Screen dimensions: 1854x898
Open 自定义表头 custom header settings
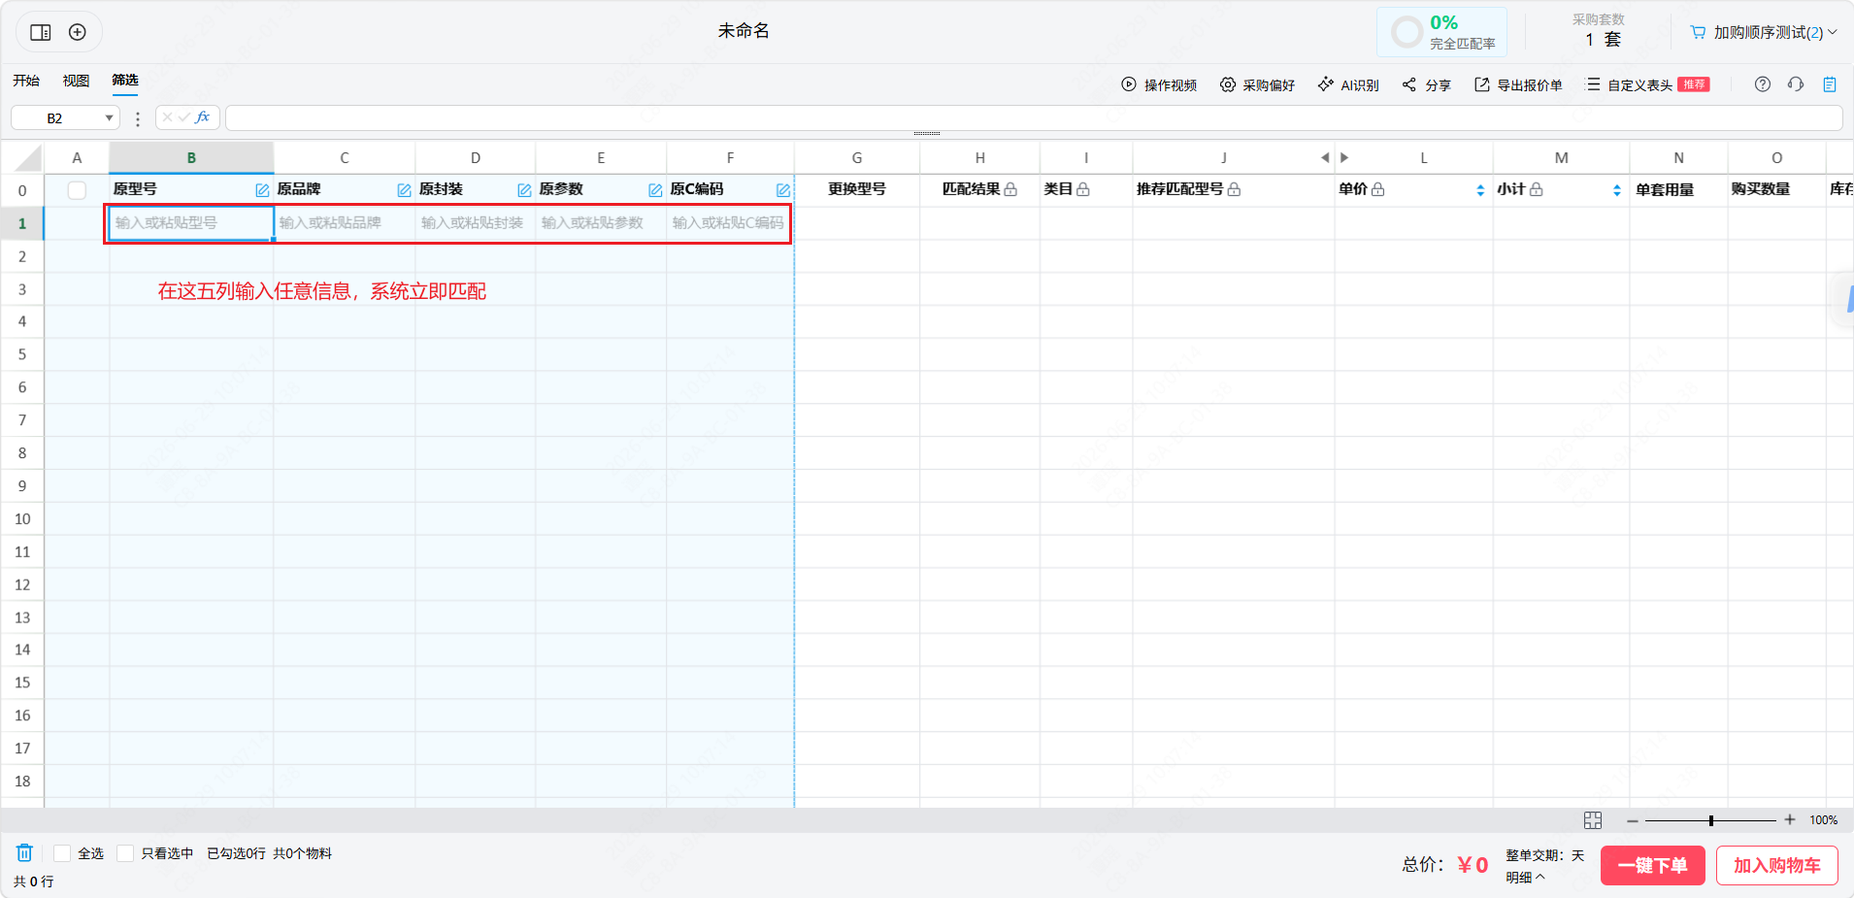click(1647, 85)
